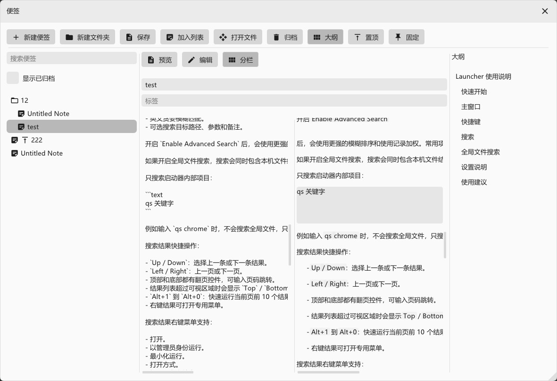
Task: Jump to 设置说明 in outline
Action: pyautogui.click(x=474, y=167)
